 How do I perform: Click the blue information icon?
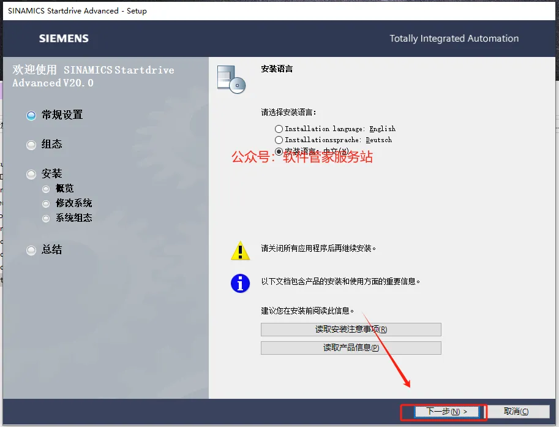tap(240, 283)
